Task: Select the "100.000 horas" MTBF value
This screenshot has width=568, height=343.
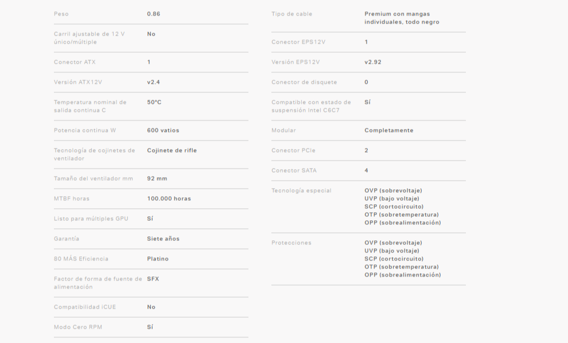Action: click(x=169, y=198)
